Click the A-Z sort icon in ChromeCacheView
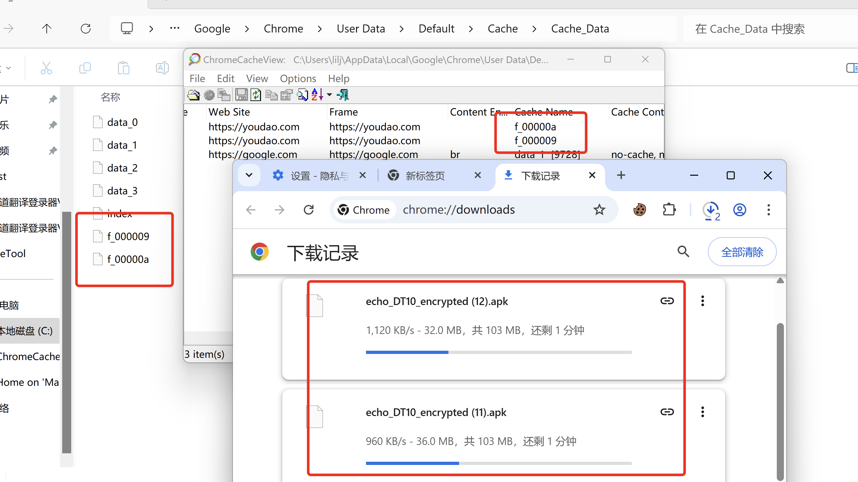The image size is (858, 482). click(317, 95)
